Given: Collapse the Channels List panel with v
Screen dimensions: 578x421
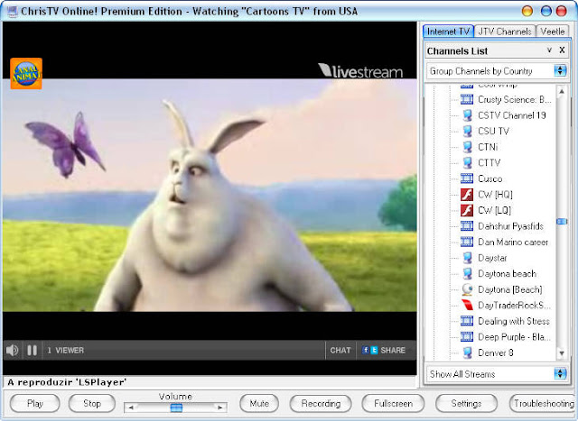Looking at the screenshot, I should coord(549,50).
